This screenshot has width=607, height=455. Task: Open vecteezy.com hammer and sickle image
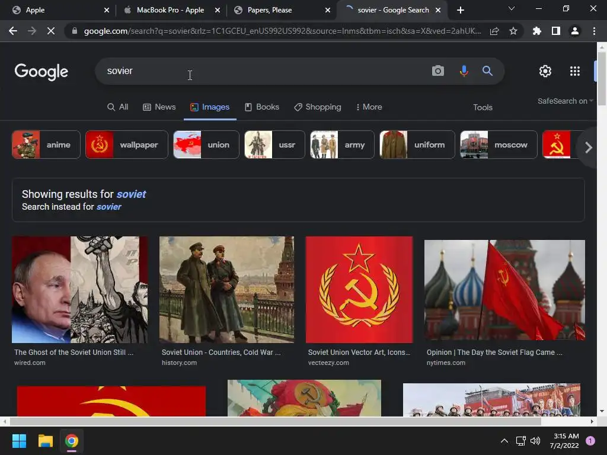[359, 289]
